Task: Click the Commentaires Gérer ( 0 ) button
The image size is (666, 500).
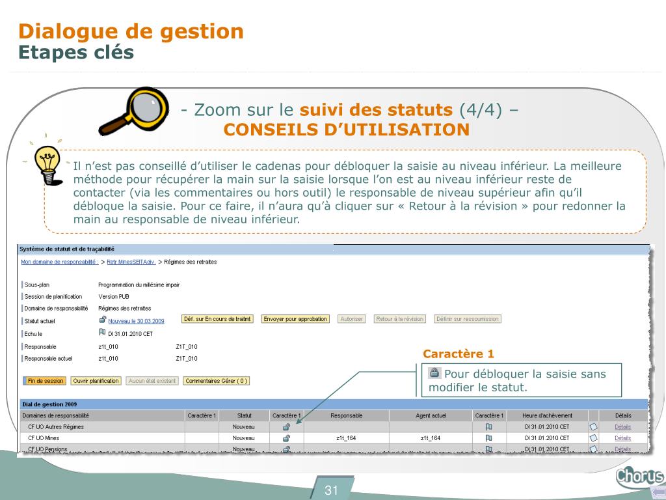Action: click(x=216, y=381)
